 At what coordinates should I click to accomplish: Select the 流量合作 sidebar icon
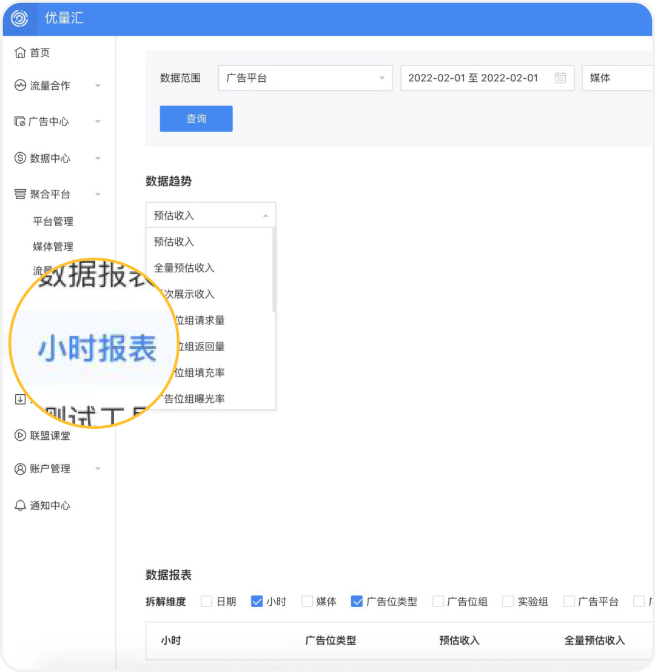point(20,86)
